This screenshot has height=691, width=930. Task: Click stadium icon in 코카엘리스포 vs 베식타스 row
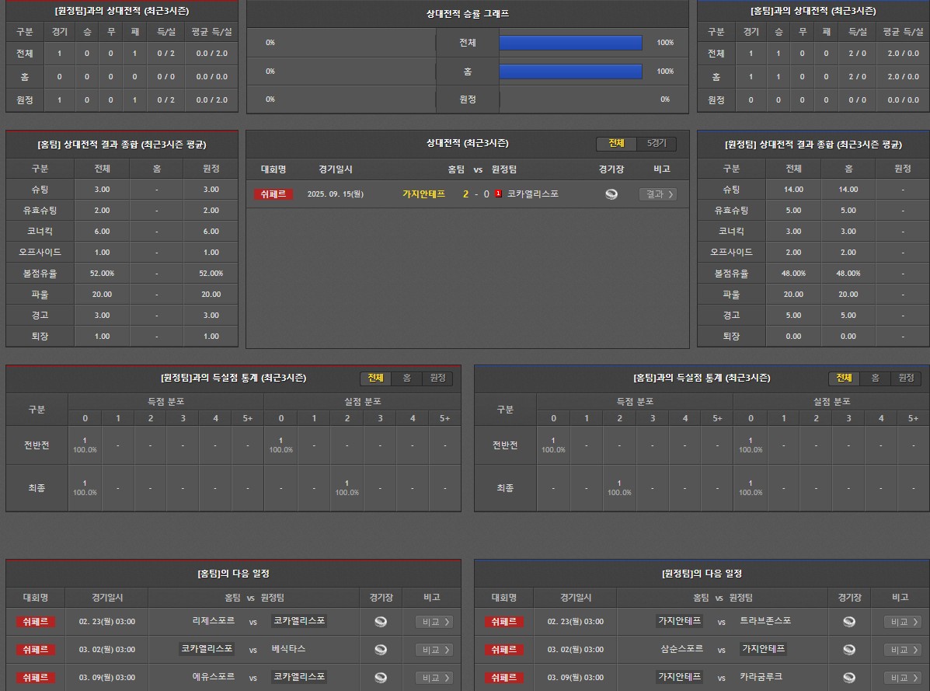pos(381,650)
